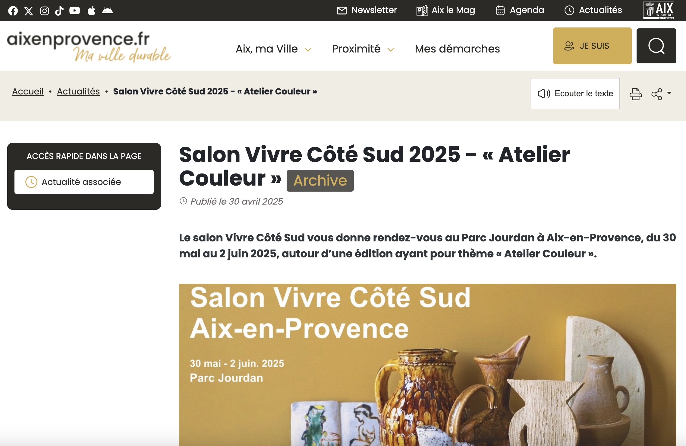
Task: Click the AIX en Provence city logo
Action: pyautogui.click(x=659, y=11)
